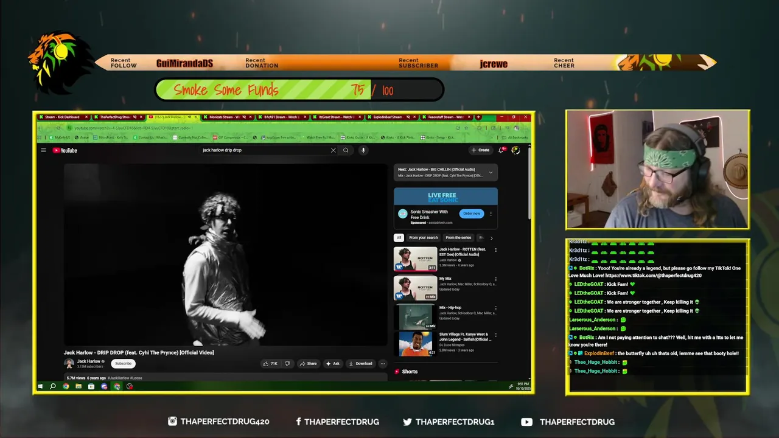
Task: Click the Chrome icon in the taskbar
Action: coord(66,386)
